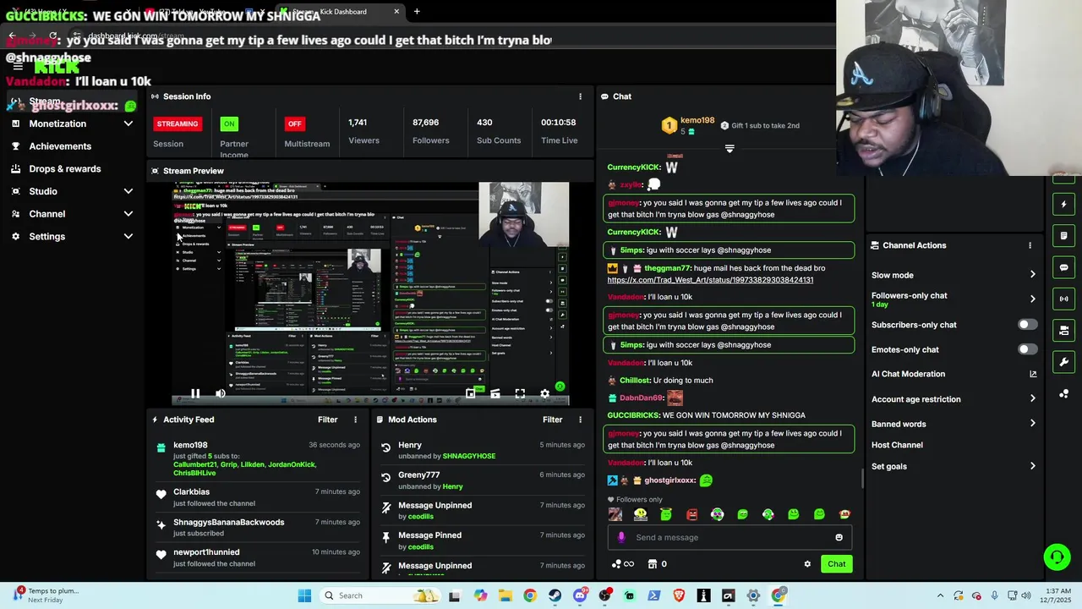Expand Account age restriction settings
Screen dimensions: 1082x609
pyautogui.click(x=1032, y=398)
